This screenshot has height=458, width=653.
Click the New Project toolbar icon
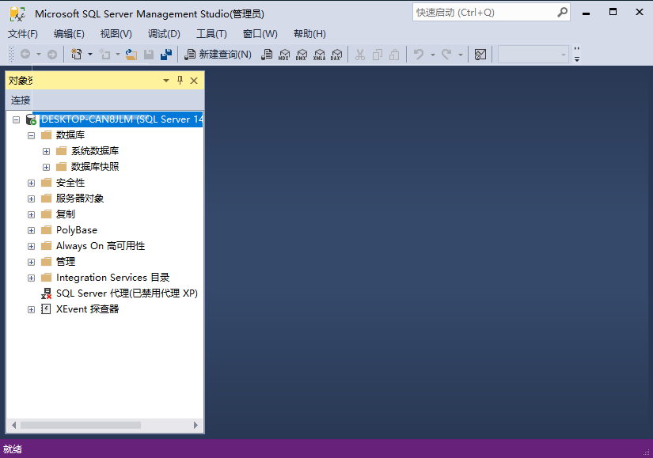click(77, 54)
